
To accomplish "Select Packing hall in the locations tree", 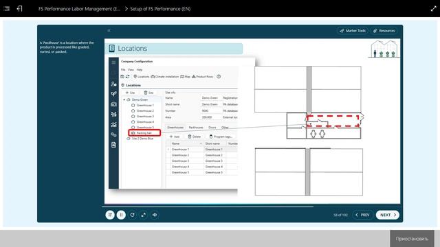I will click(144, 132).
